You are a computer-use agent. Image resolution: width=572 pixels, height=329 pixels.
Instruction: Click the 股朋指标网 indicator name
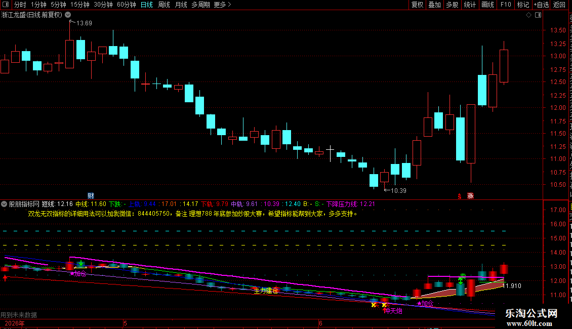coord(24,204)
